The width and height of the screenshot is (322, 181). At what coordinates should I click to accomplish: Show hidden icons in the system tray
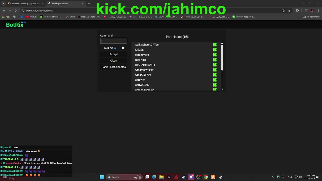pyautogui.click(x=272, y=177)
